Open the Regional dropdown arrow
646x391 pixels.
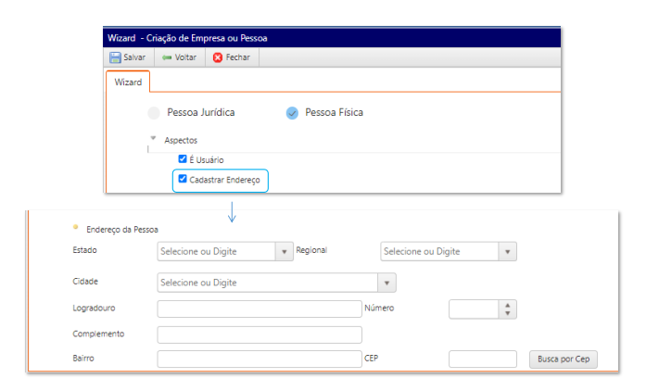[x=507, y=251]
